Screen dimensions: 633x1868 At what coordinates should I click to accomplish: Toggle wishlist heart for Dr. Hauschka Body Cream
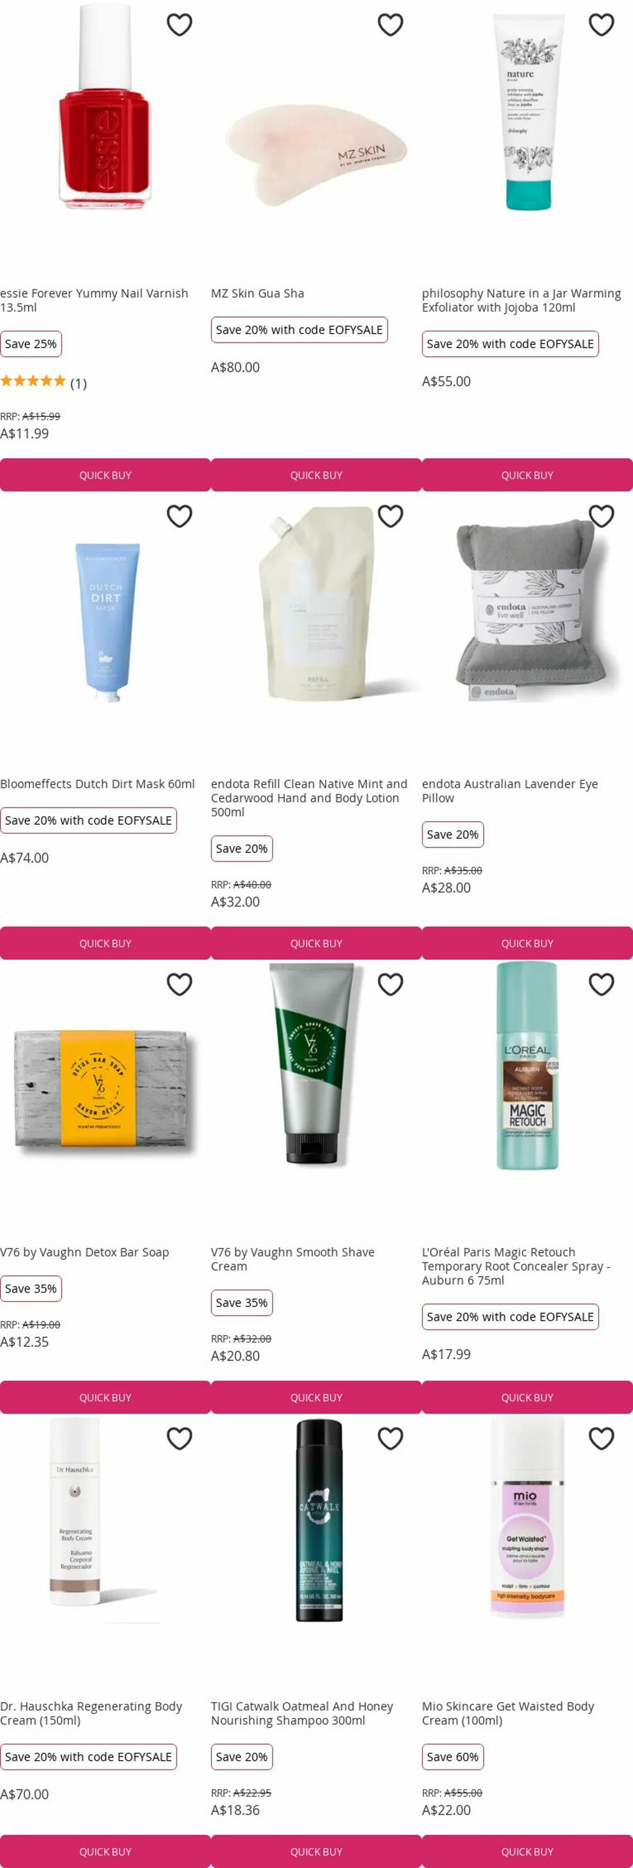point(180,1438)
